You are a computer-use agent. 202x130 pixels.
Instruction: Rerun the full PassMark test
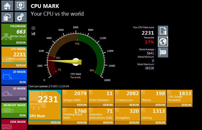tap(21, 43)
